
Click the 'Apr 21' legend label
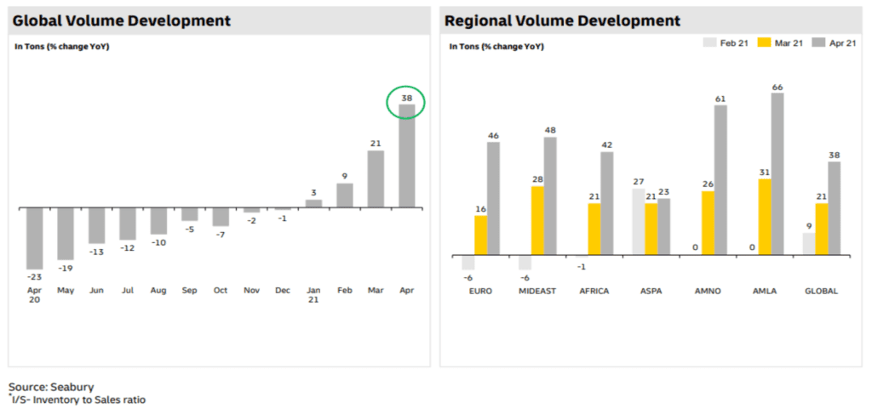tap(842, 44)
